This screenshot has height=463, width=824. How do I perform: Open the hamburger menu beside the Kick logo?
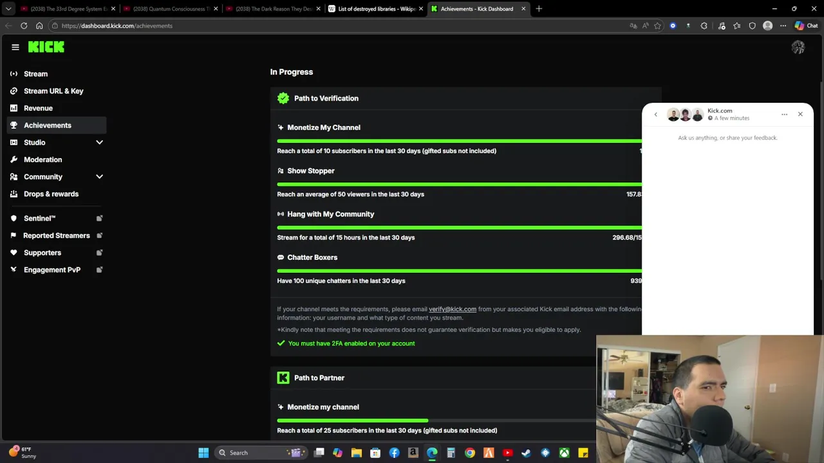(15, 47)
